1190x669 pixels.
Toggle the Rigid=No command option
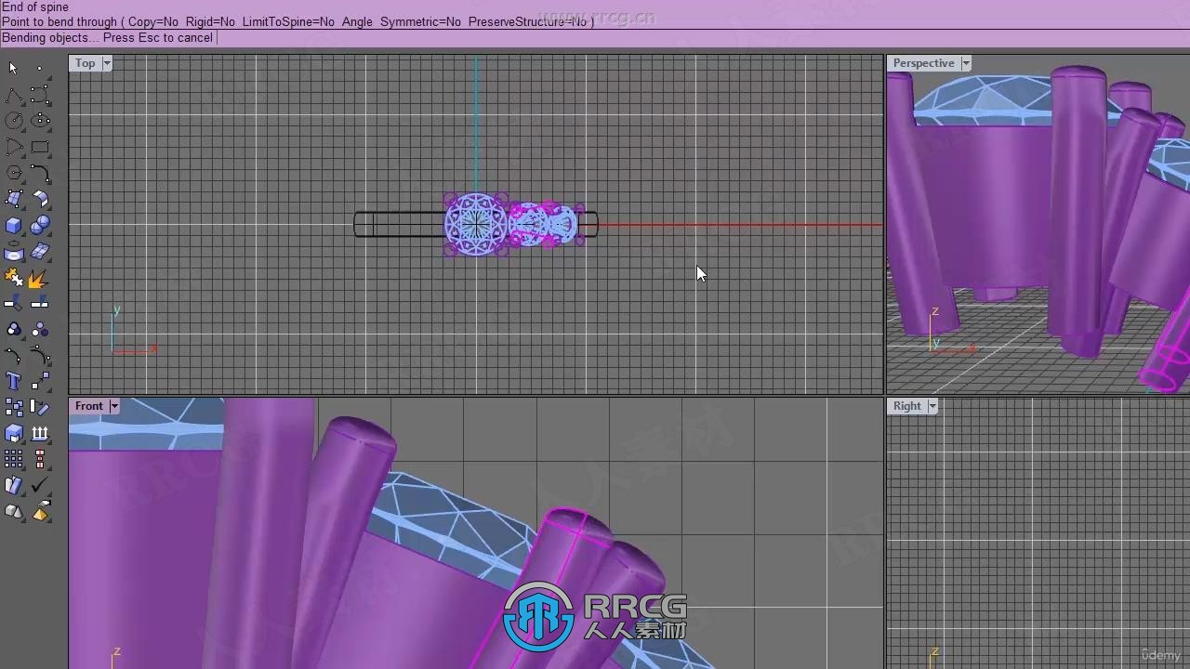coord(210,21)
